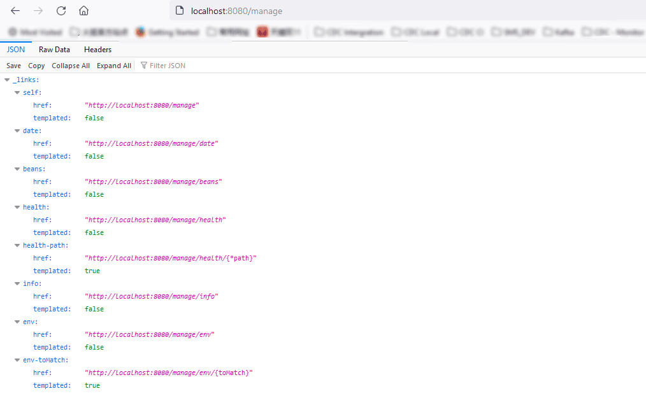The image size is (646, 405).
Task: Go to the browser home page icon
Action: (x=83, y=11)
